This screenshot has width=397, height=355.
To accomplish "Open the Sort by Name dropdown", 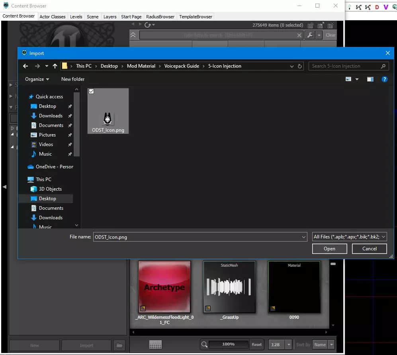I will click(323, 345).
